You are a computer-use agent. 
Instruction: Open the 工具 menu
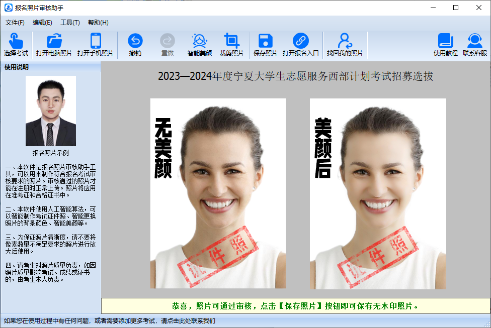pyautogui.click(x=70, y=22)
